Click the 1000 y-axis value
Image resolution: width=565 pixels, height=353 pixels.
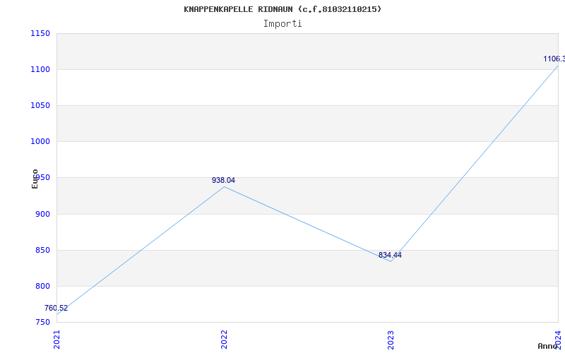point(40,142)
